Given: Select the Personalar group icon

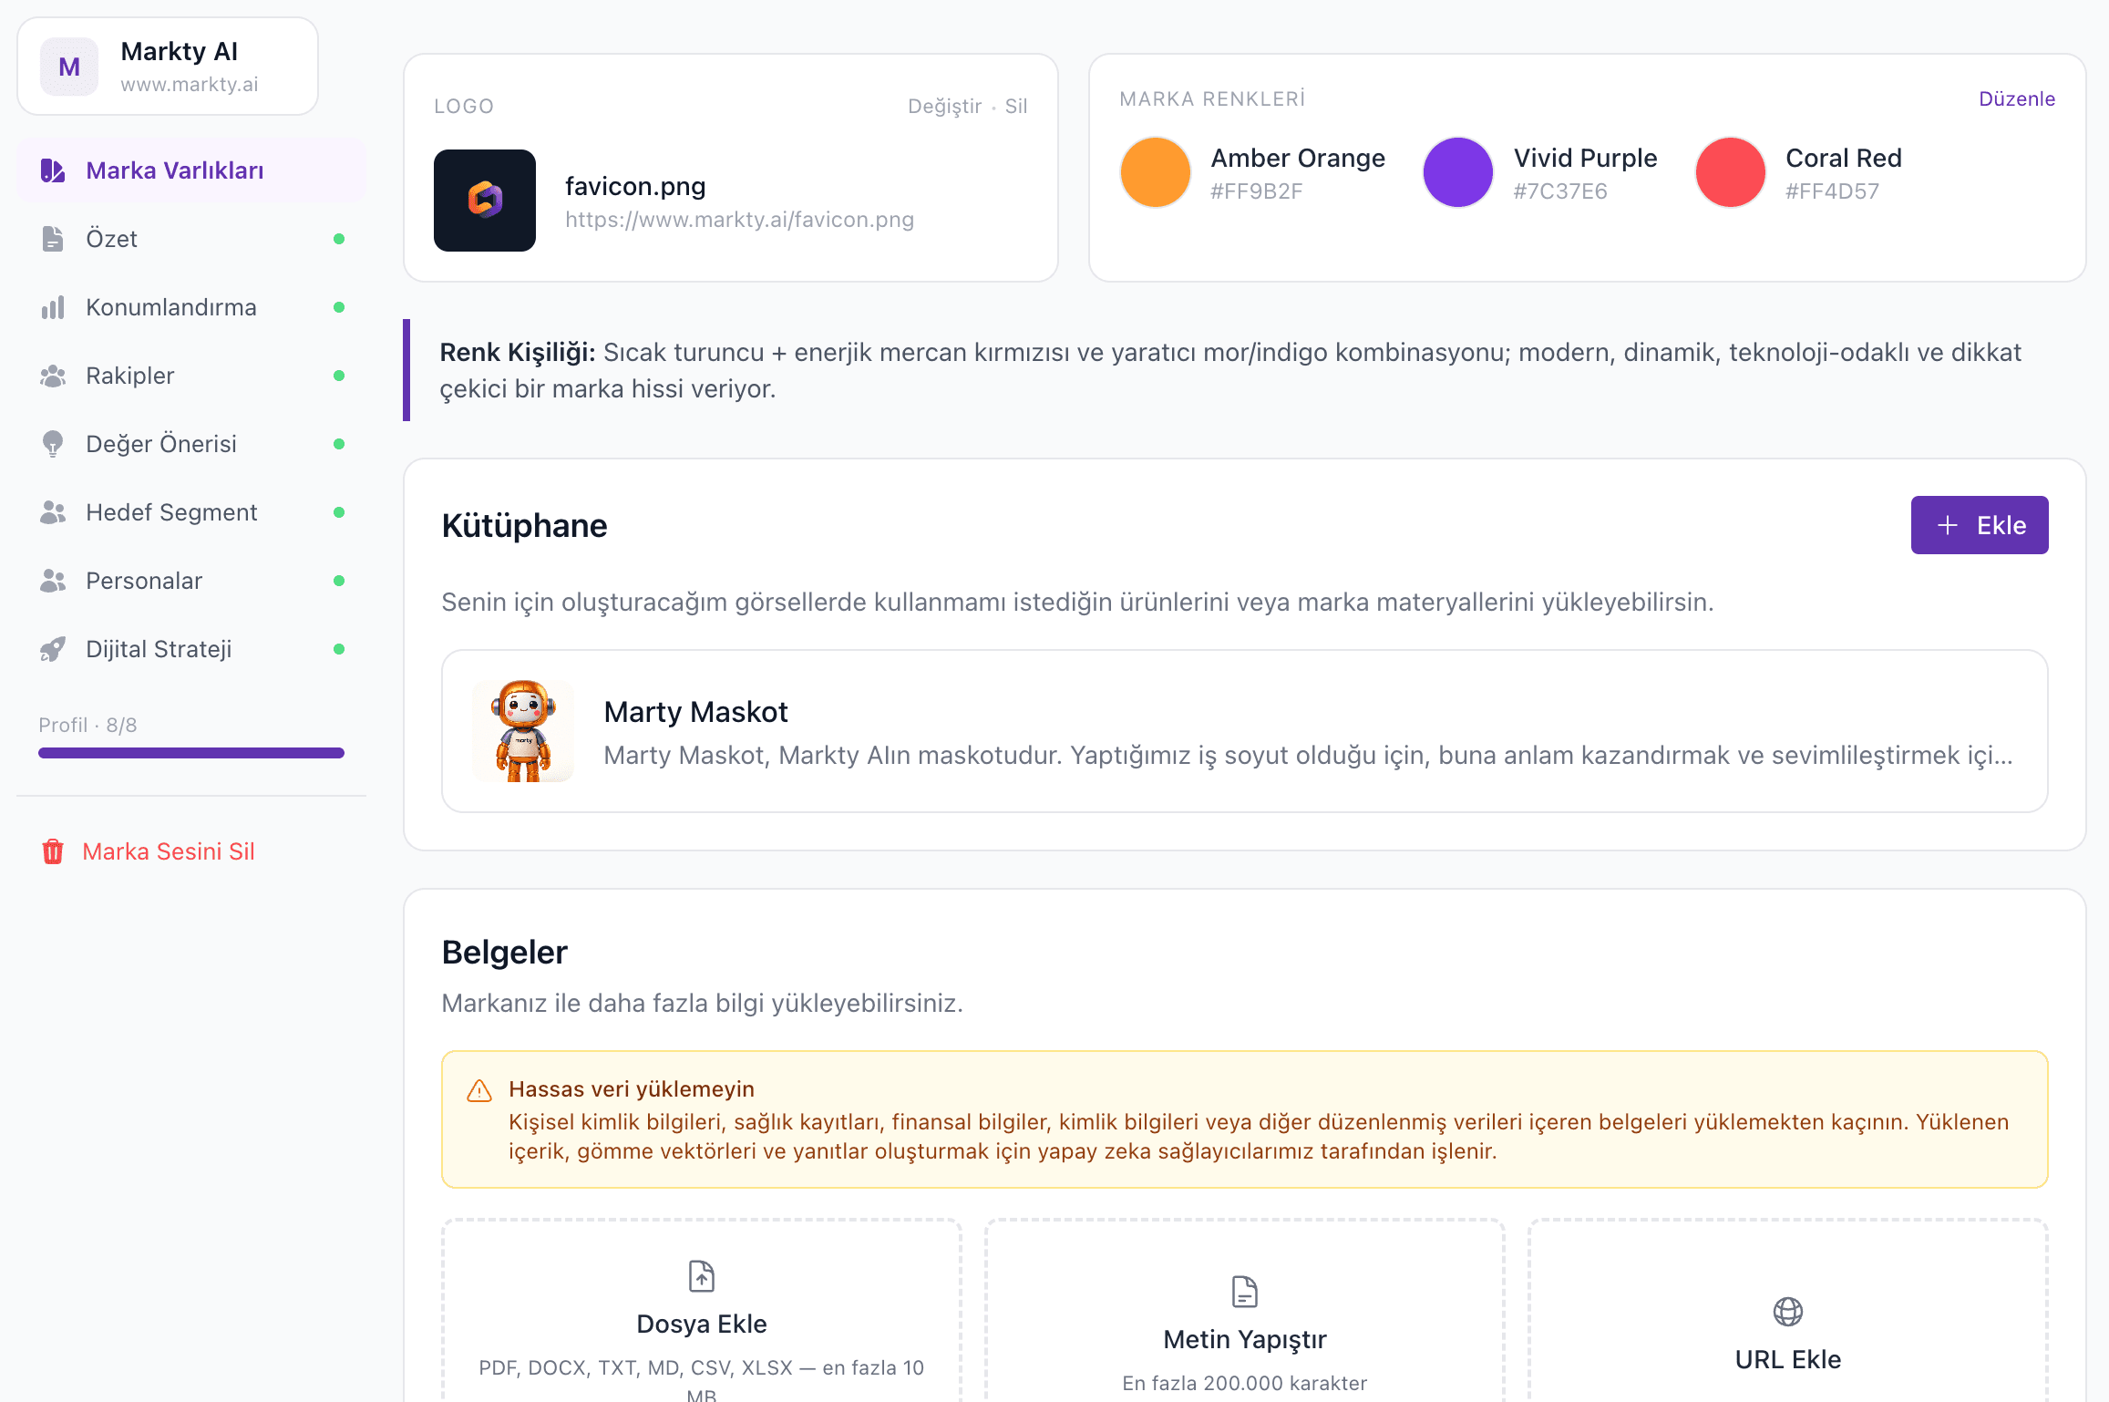Looking at the screenshot, I should (53, 581).
